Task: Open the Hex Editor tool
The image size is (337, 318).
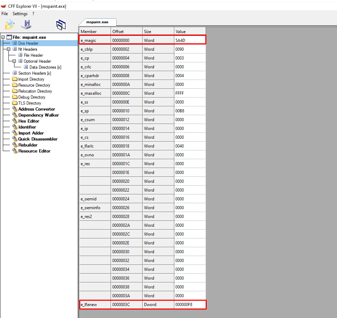Action: tap(29, 121)
